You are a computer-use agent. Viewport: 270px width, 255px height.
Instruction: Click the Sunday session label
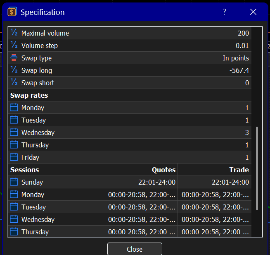(x=32, y=182)
